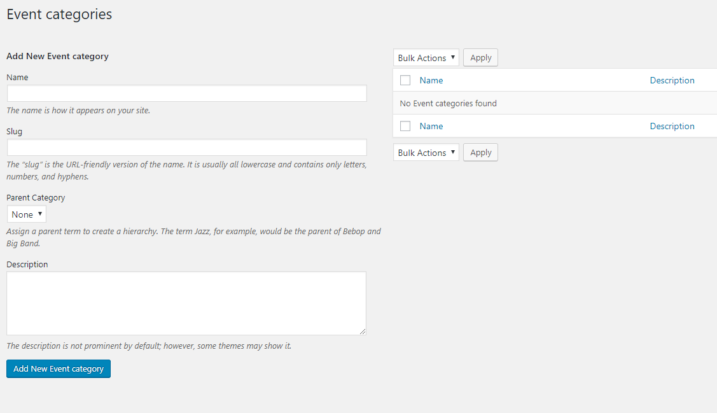Expand the bottom Bulk Actions dropdown
717x413 pixels.
[426, 153]
